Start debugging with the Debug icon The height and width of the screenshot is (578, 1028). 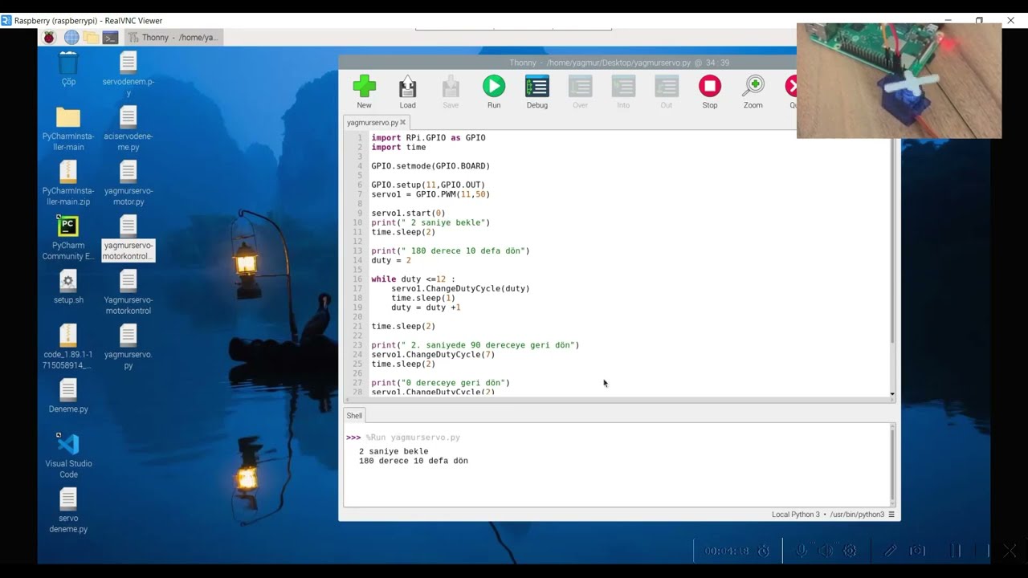pyautogui.click(x=537, y=92)
